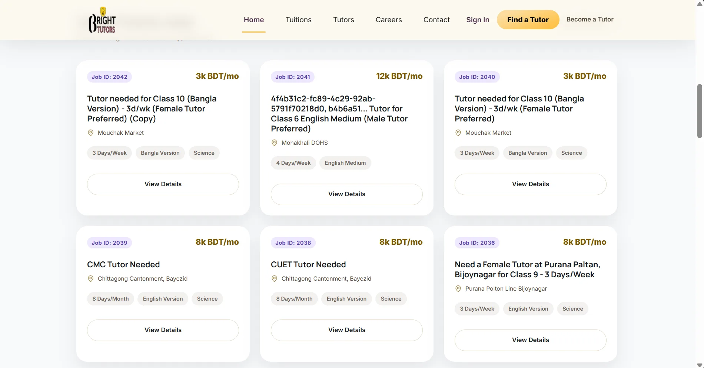
Task: Click location pin icon in Job 2039 card
Action: point(90,279)
